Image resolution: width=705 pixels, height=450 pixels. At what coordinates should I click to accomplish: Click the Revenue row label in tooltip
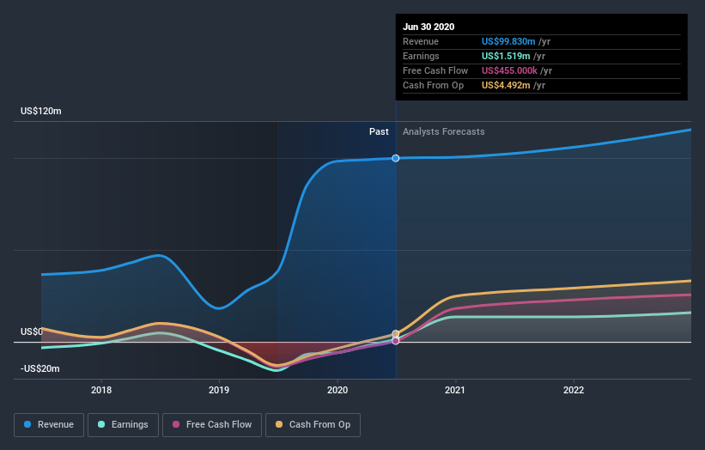421,41
